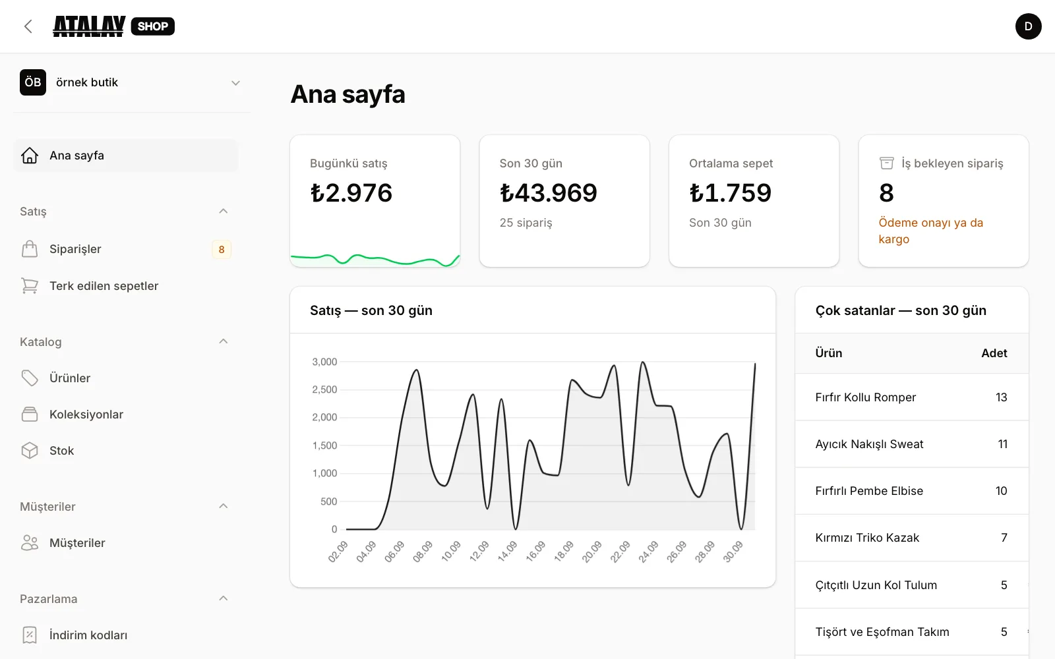Click Ödeme onayı ya da kargo link
Image resolution: width=1055 pixels, height=659 pixels.
pos(930,231)
